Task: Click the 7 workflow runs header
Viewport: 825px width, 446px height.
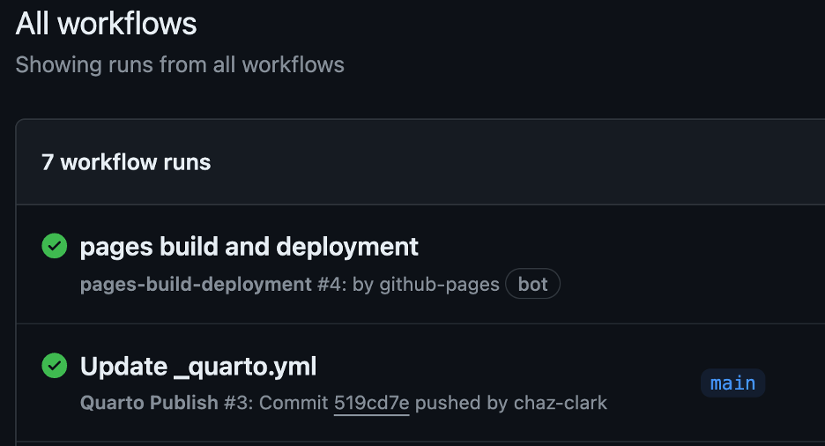Action: pyautogui.click(x=126, y=162)
